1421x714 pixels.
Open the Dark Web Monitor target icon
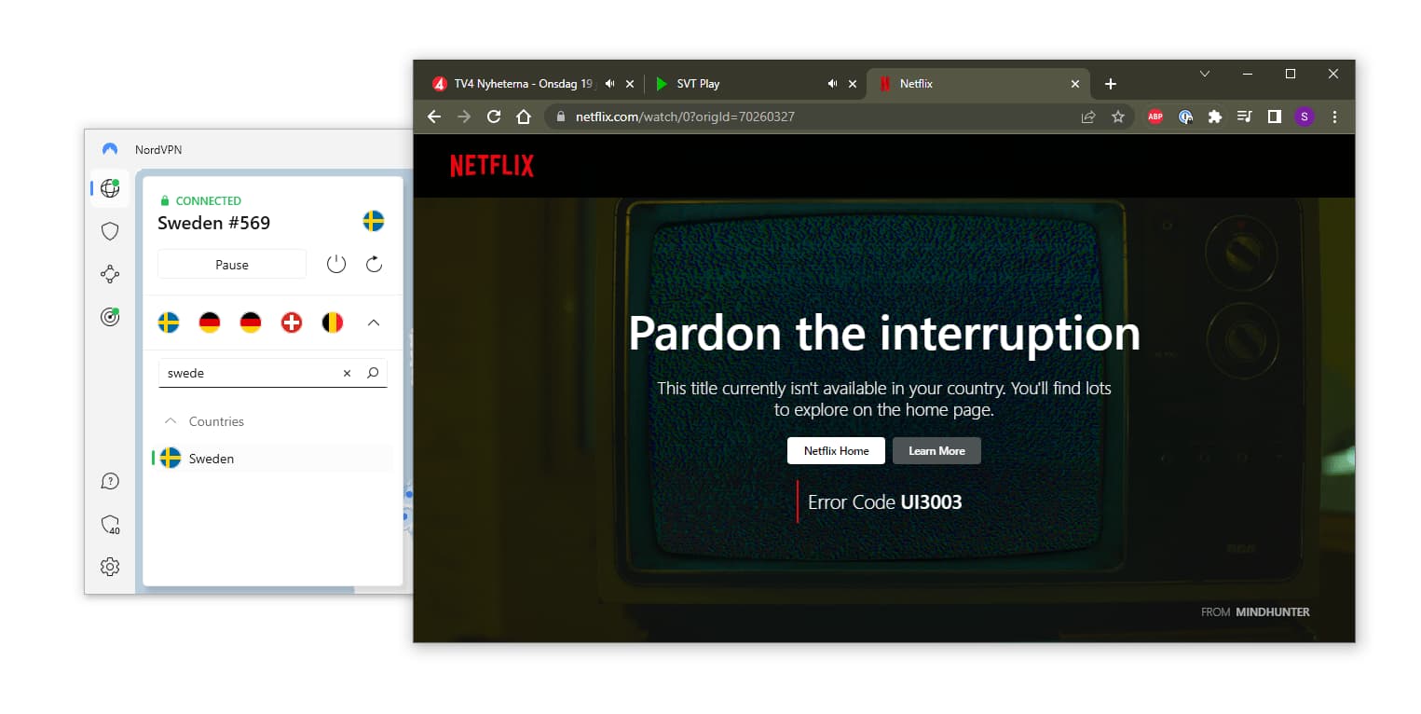110,317
